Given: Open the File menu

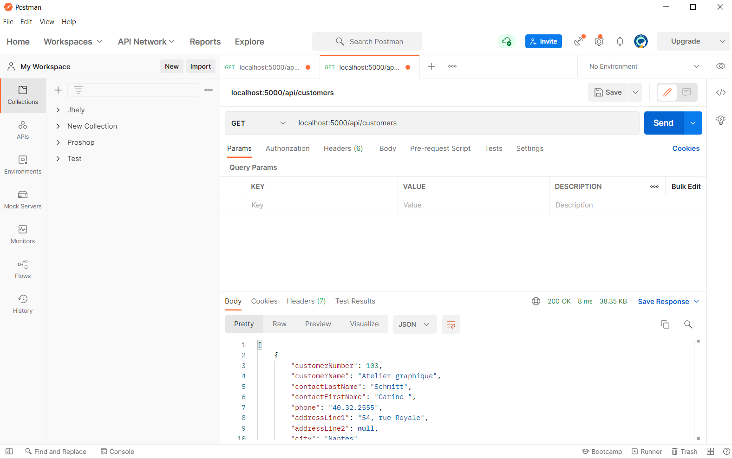Looking at the screenshot, I should coord(8,22).
